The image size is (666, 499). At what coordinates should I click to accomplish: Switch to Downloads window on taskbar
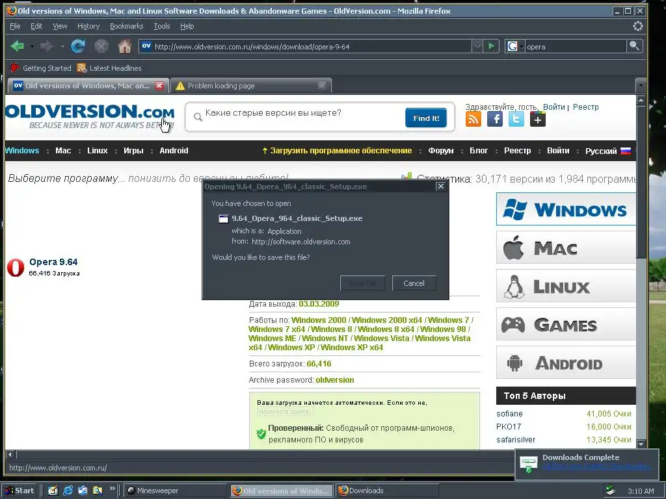tap(386, 491)
